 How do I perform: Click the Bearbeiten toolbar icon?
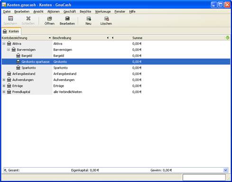coord(67,18)
